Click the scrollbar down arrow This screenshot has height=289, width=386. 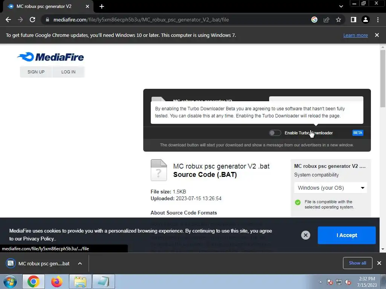pyautogui.click(x=383, y=249)
